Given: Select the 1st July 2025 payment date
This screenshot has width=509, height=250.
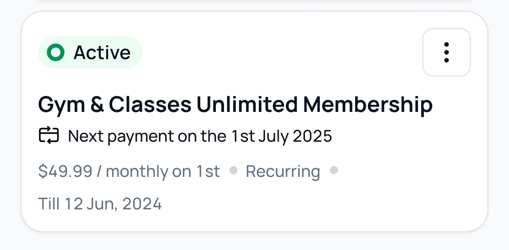Looking at the screenshot, I should coord(281,135).
